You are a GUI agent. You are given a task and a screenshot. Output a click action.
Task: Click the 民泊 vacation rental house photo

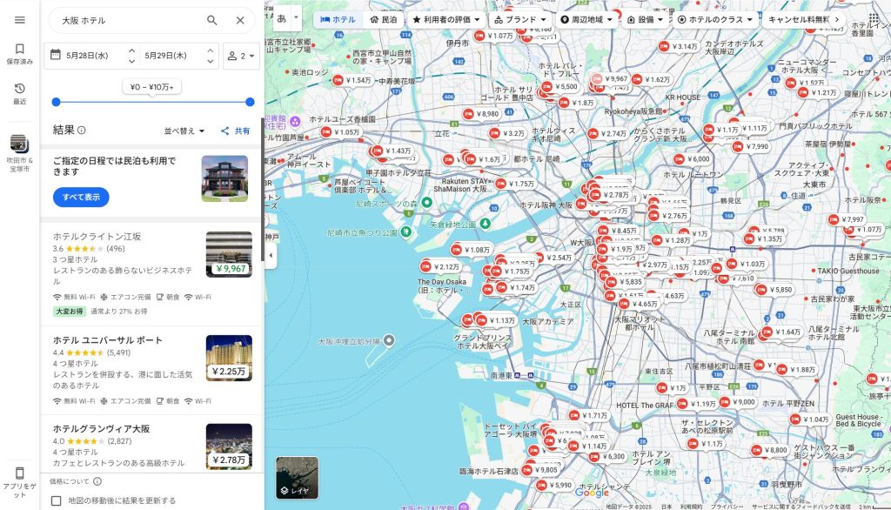pos(225,178)
